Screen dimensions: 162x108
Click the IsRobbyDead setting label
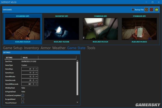pyautogui.click(x=10, y=88)
